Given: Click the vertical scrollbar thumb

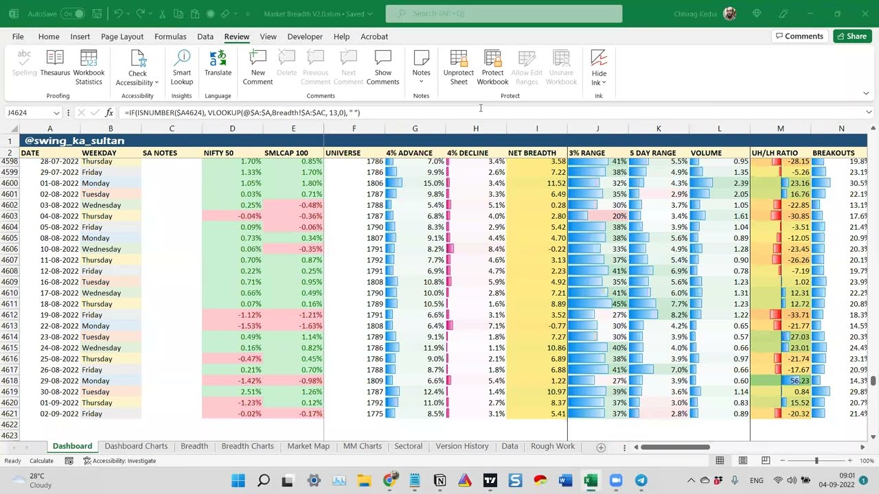Looking at the screenshot, I should [874, 381].
